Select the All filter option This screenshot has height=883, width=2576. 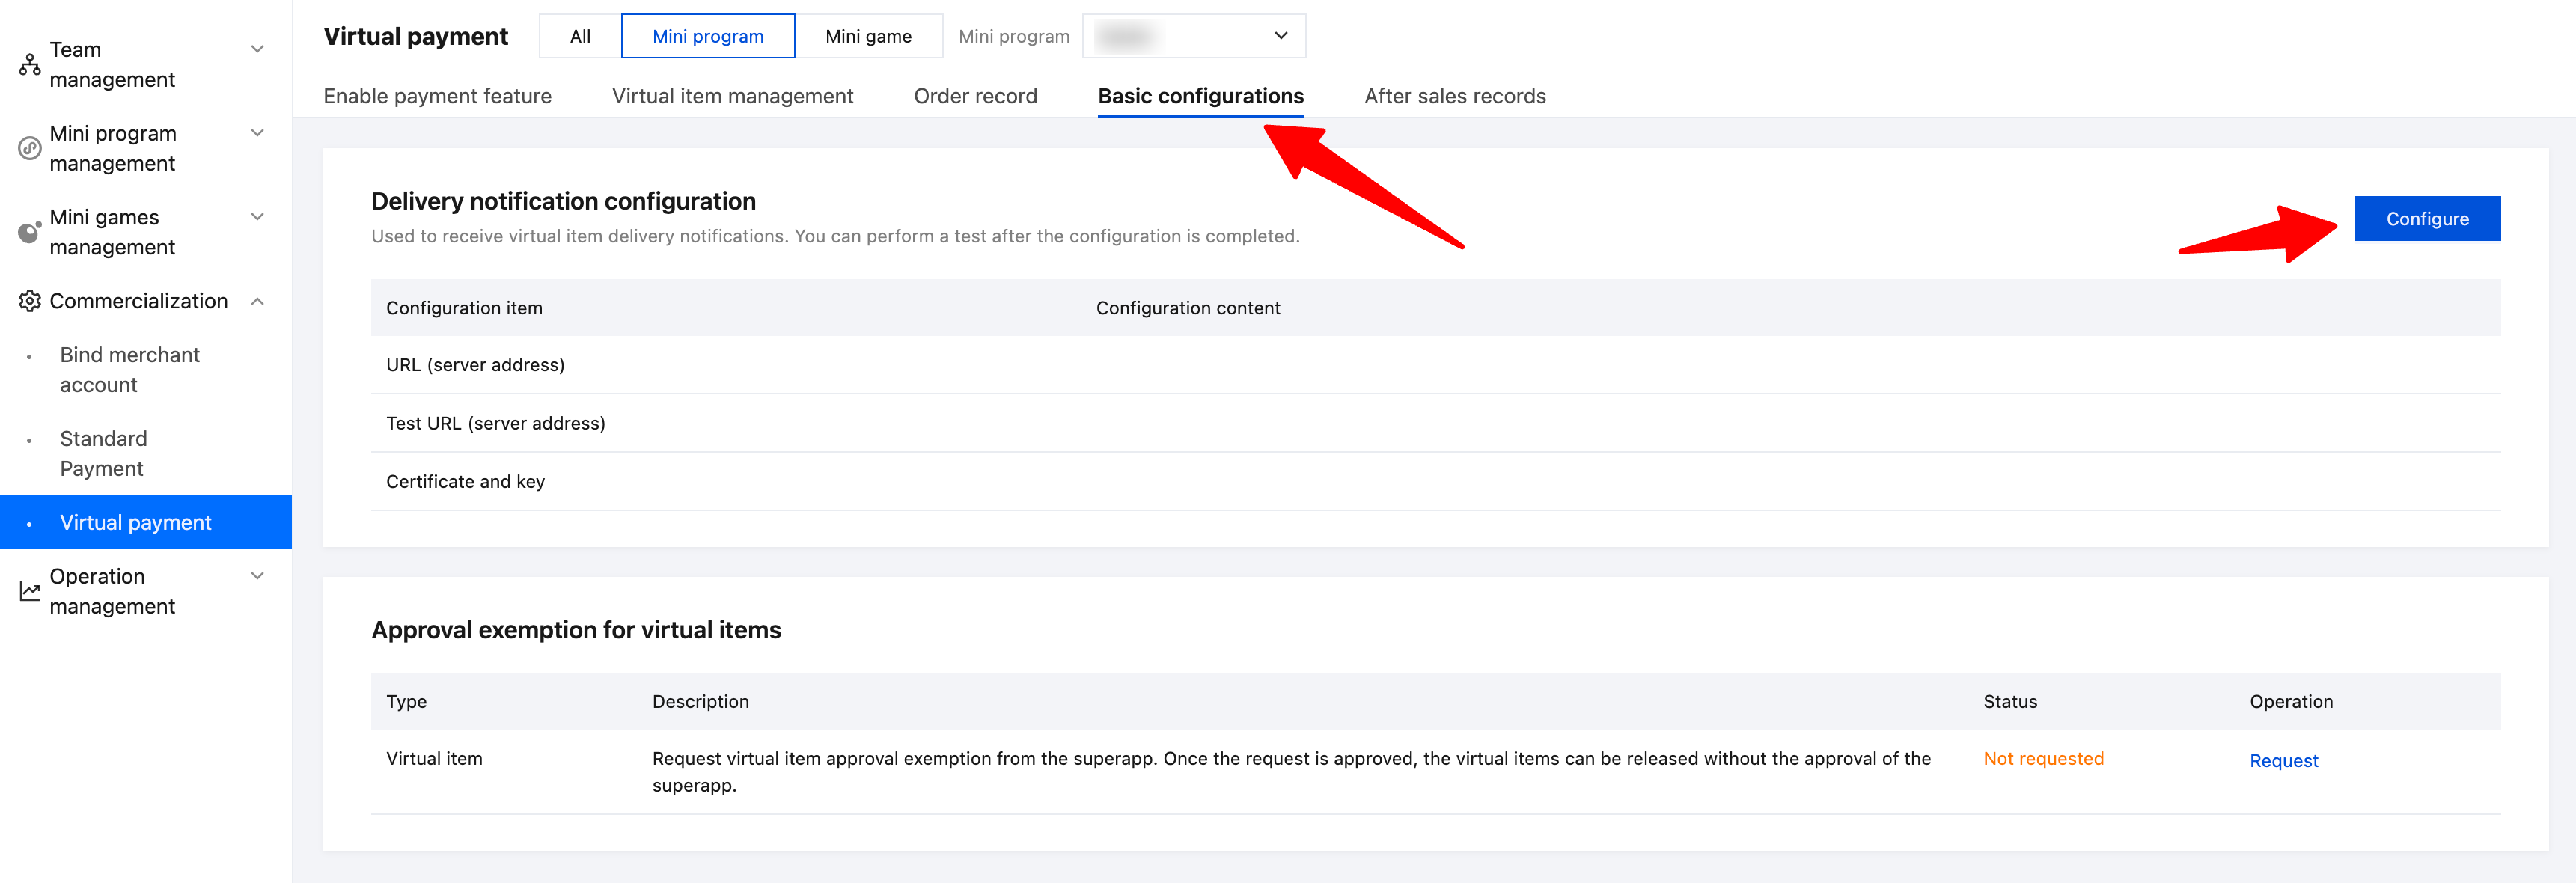(580, 36)
